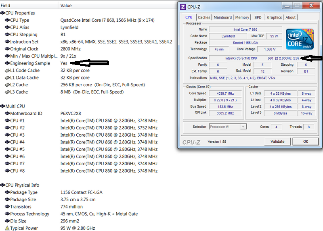The height and width of the screenshot is (231, 323).
Task: Click the QPI Link 3305.2 MHz field
Action: [x=225, y=113]
